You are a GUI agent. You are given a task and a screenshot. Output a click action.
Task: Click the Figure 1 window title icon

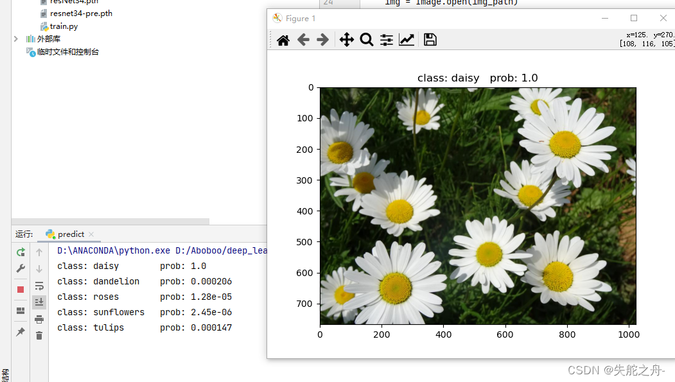(x=277, y=18)
